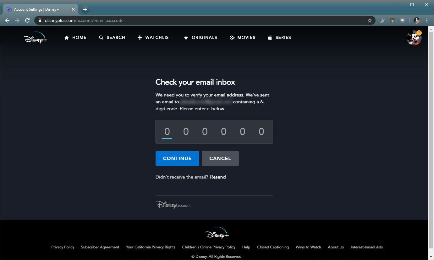Open the Mickey Mouse profile avatar menu
The image size is (434, 260).
click(x=414, y=38)
